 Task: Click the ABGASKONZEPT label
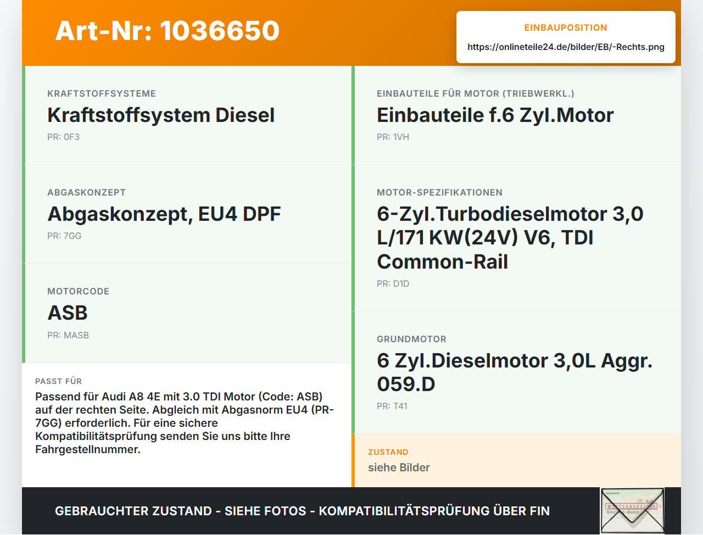pos(87,193)
